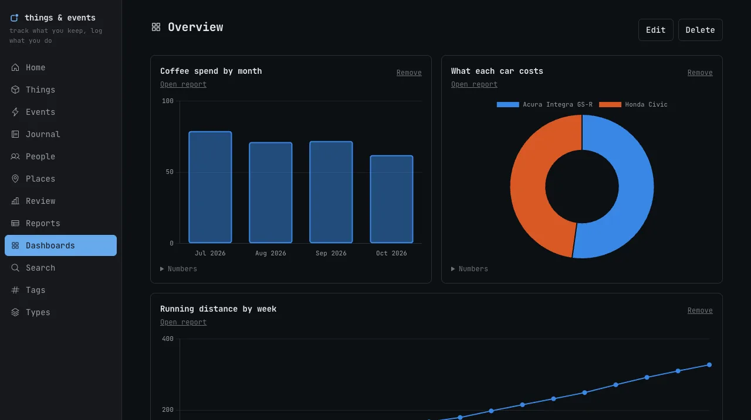The image size is (751, 420).
Task: Click the Dashboards grid icon in sidebar
Action: [x=15, y=245]
